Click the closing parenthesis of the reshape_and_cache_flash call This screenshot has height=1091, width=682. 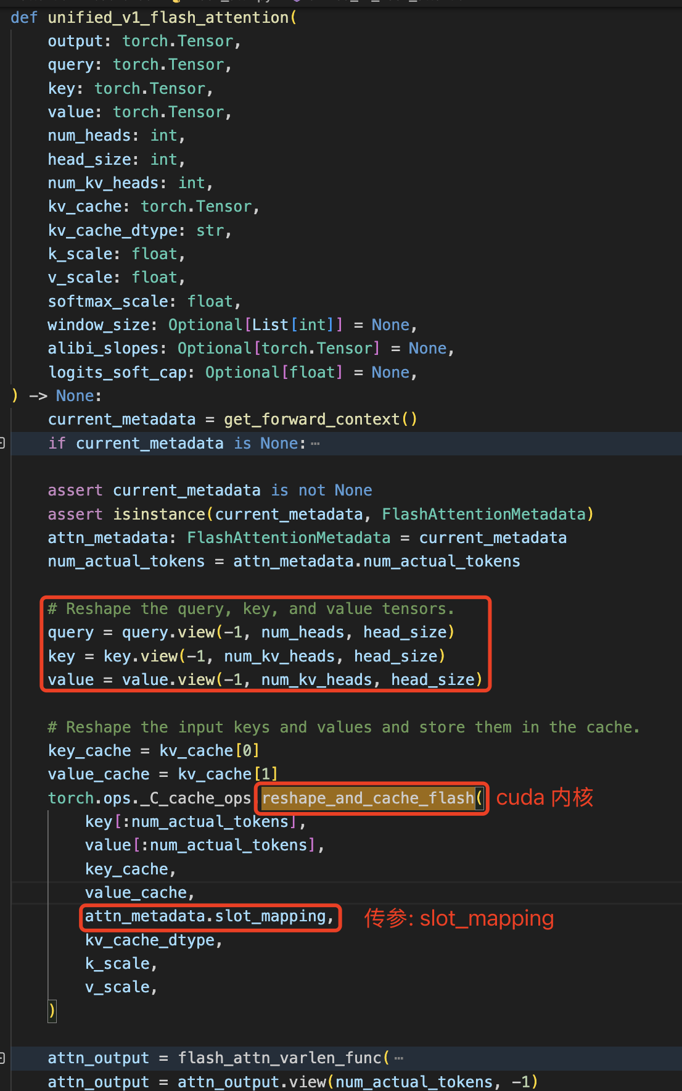click(x=52, y=1011)
